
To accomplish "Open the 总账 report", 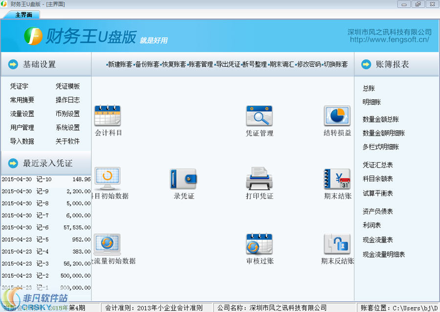I will pyautogui.click(x=369, y=89).
